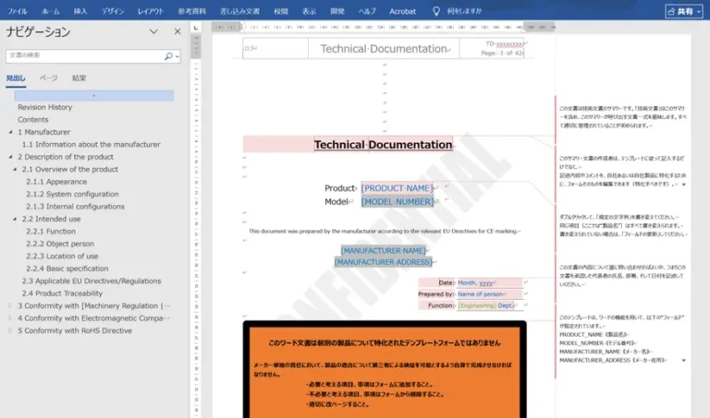
Task: Click the [MANUFACTURER NAME] field
Action: pyautogui.click(x=383, y=250)
